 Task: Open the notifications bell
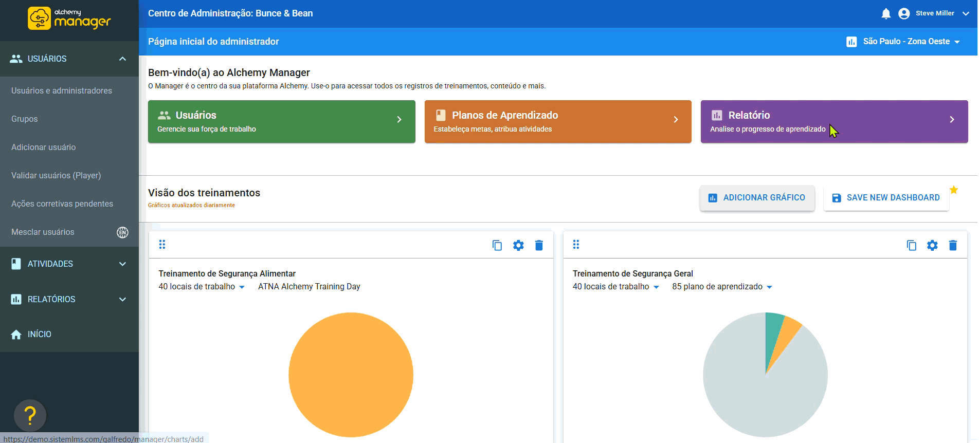point(886,13)
